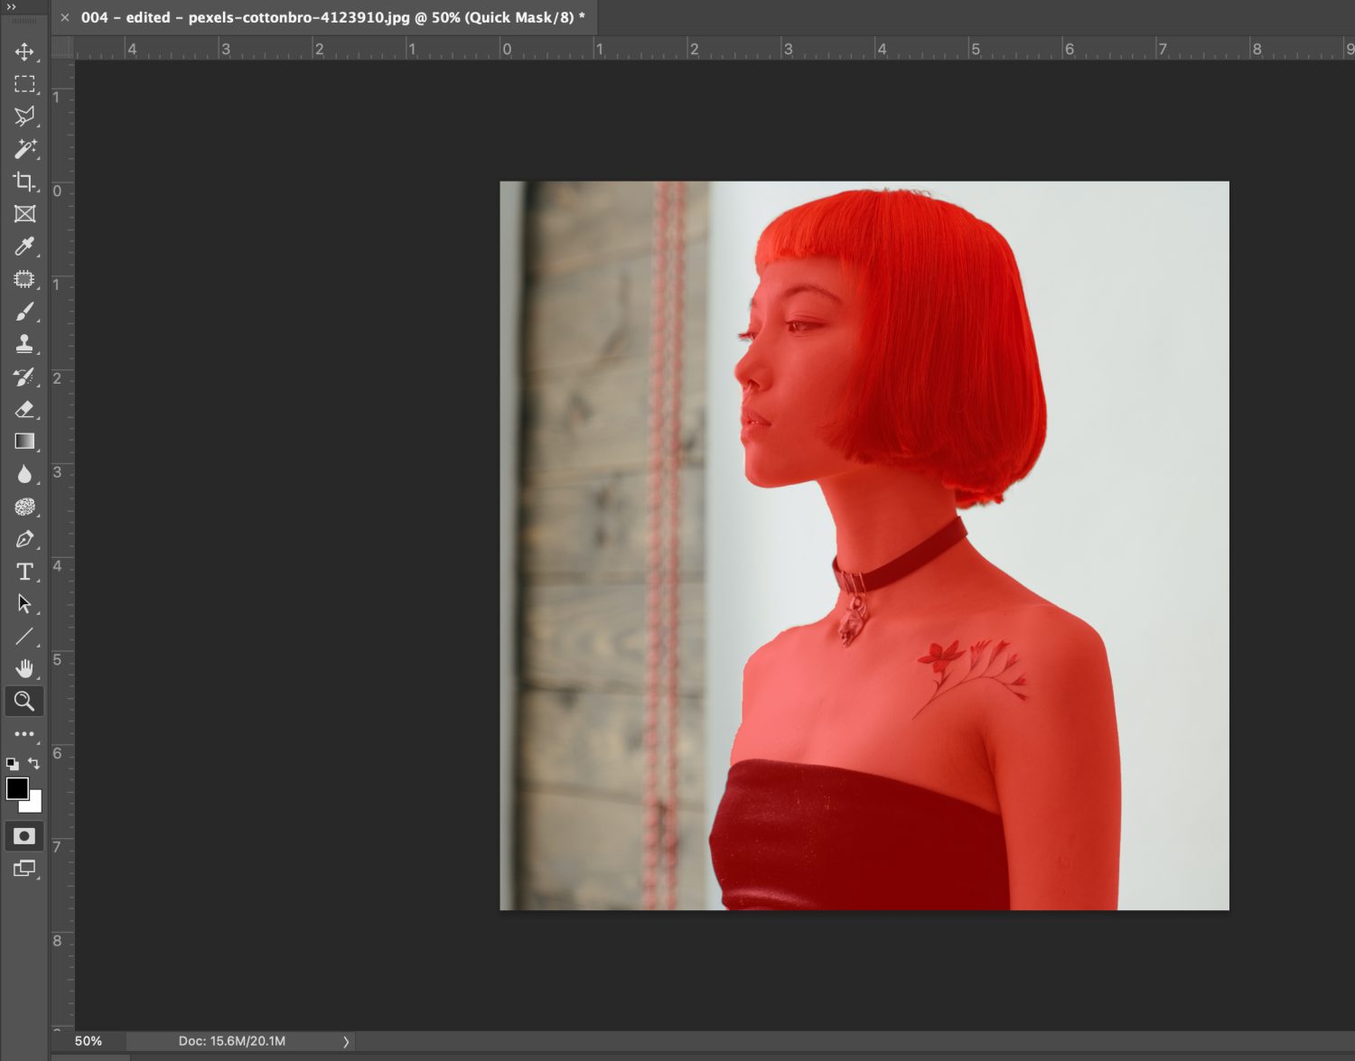Select the Eraser tool
1355x1061 pixels.
click(x=24, y=409)
